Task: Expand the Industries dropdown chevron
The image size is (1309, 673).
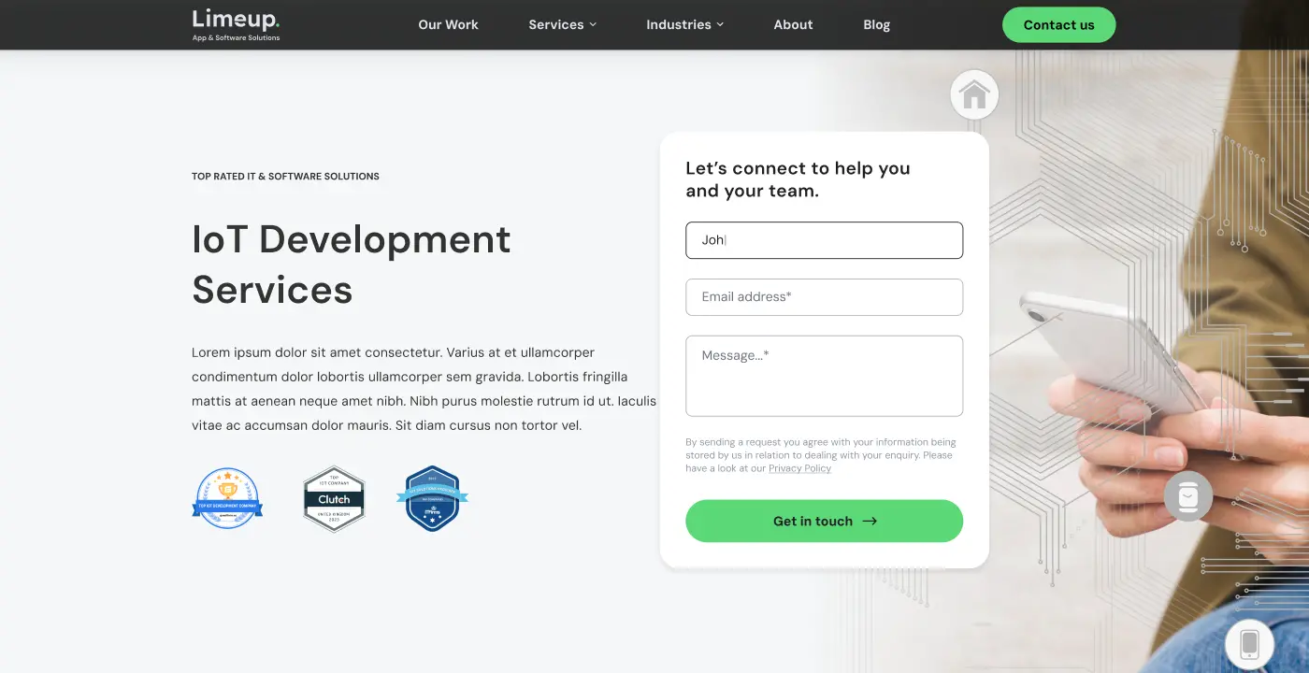Action: pyautogui.click(x=720, y=25)
